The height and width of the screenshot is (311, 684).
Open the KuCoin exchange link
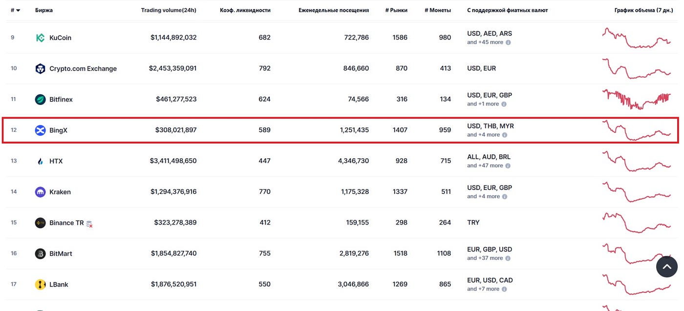(x=60, y=38)
